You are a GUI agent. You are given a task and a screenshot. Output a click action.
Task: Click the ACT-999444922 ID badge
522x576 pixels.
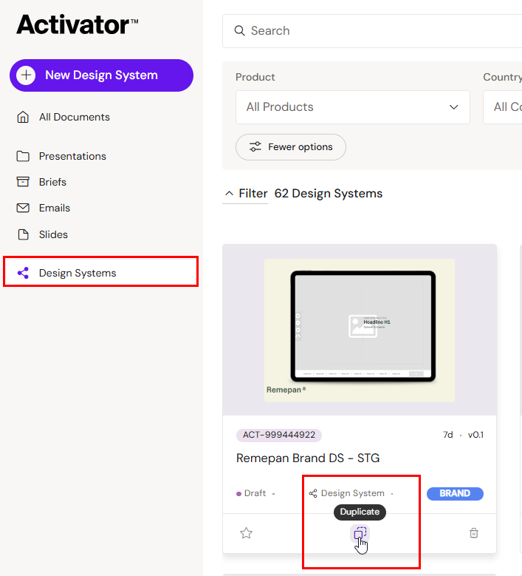(279, 435)
